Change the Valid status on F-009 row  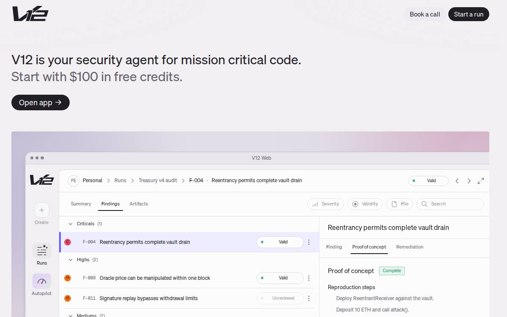pos(280,278)
